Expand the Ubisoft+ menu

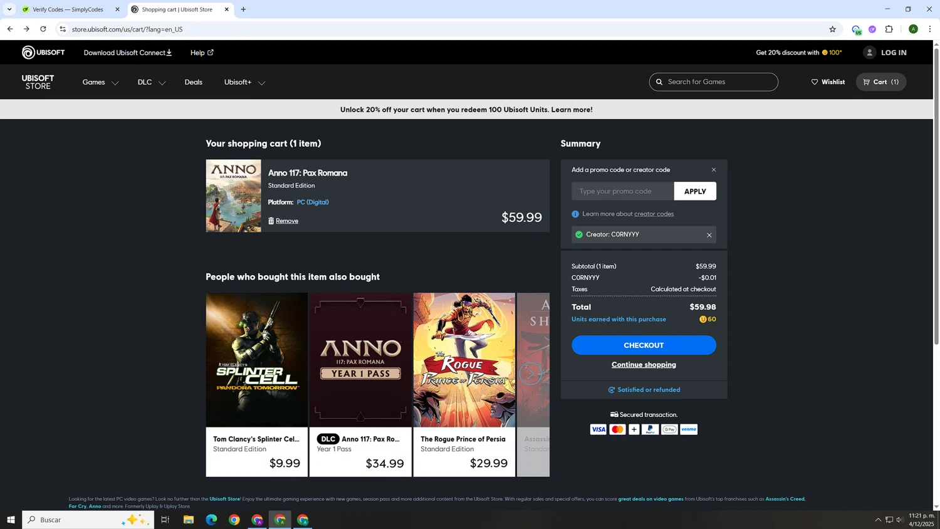pos(244,82)
